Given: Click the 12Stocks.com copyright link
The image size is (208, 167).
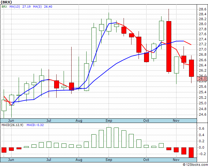Looking at the screenshot, I should (195, 165).
